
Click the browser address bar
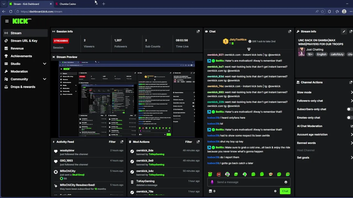[x=165, y=12]
